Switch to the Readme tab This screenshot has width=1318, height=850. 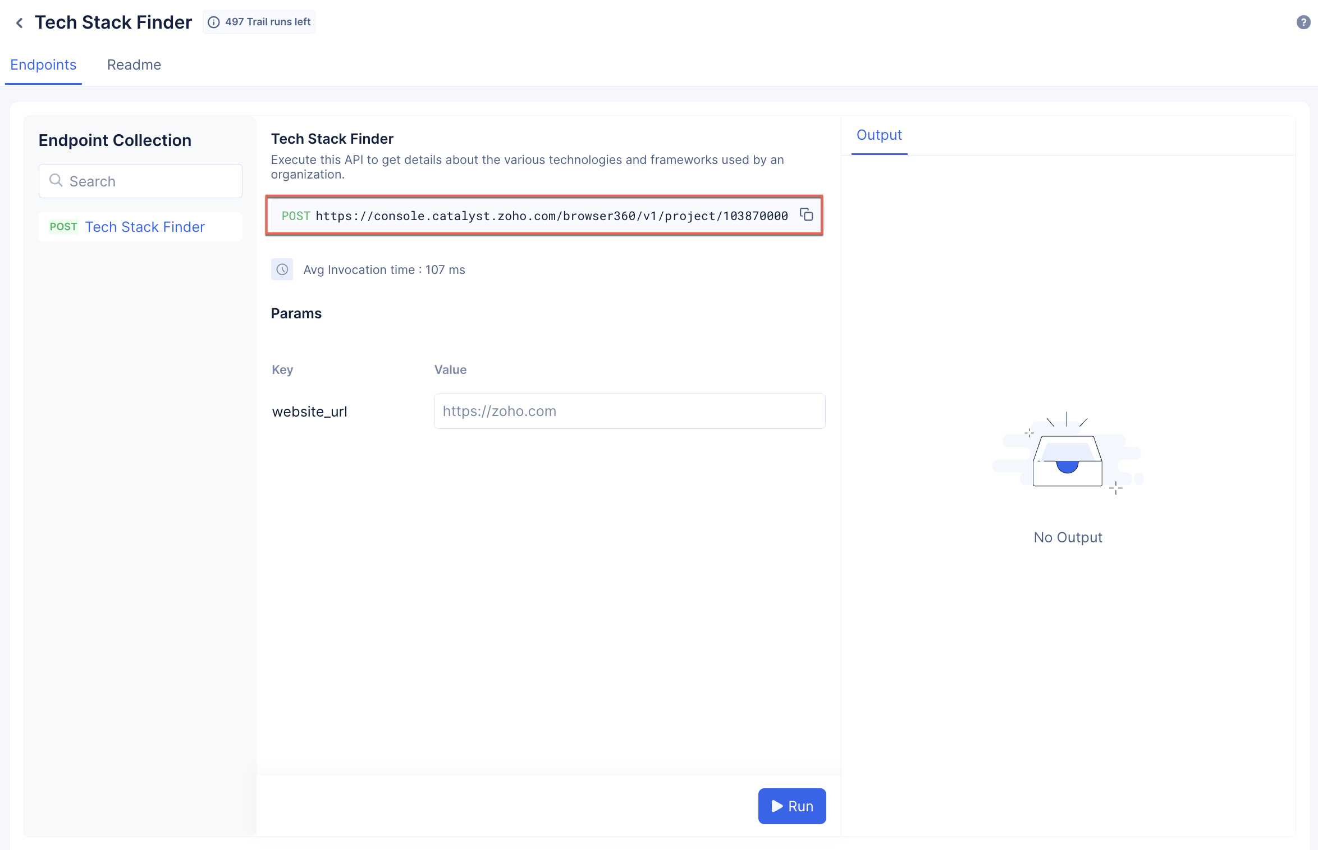coord(134,65)
